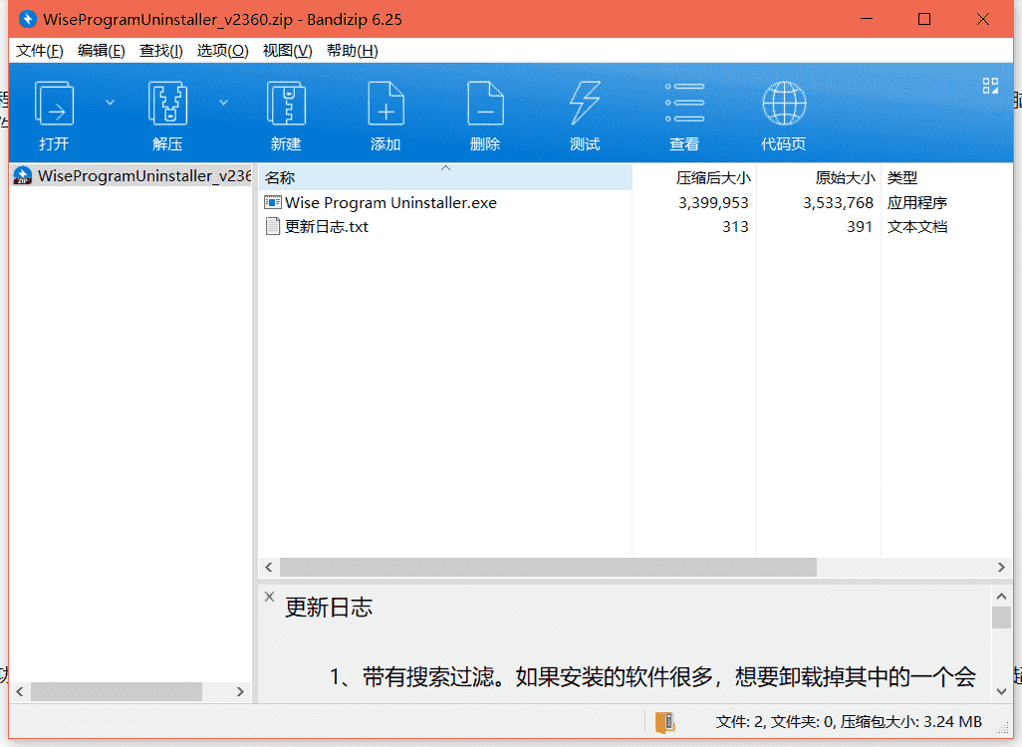The height and width of the screenshot is (747, 1022).
Task: Select the 更新日志.txt file name
Action: click(x=327, y=226)
